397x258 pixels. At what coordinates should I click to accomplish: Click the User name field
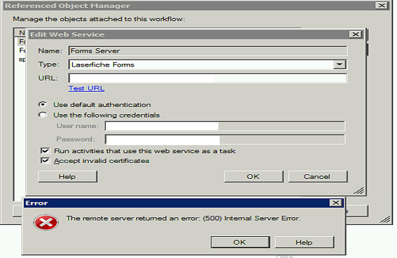point(225,126)
